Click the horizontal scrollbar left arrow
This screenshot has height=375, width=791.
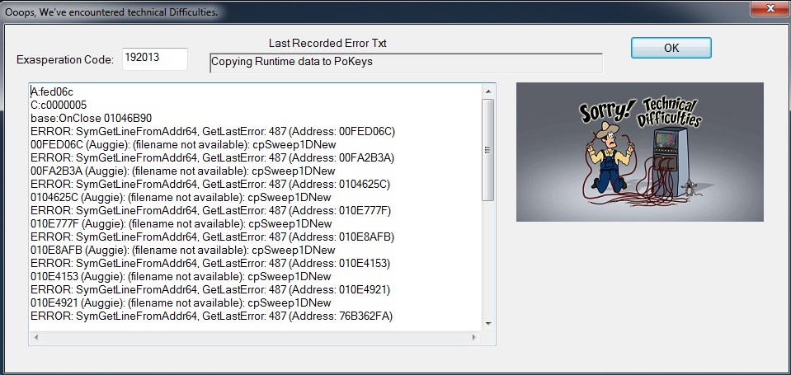tap(35, 337)
